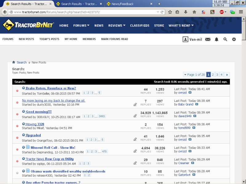Screen dimensions: 246x184
Task: Open the Page 1 of 28 dropdown
Action: (x=194, y=75)
